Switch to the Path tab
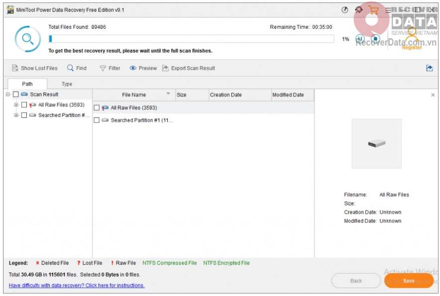 pyautogui.click(x=27, y=84)
